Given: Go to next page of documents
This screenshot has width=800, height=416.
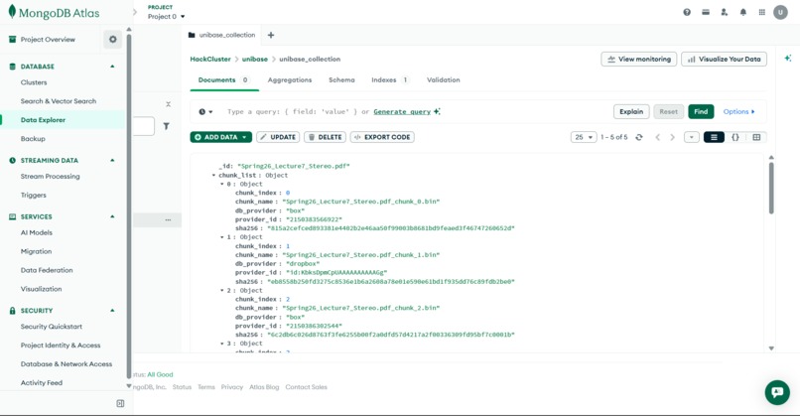Looking at the screenshot, I should click(x=672, y=137).
